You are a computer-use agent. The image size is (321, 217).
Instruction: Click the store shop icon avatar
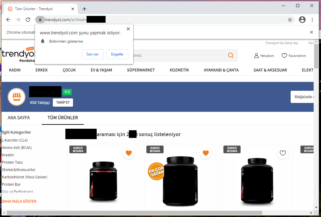(17, 97)
